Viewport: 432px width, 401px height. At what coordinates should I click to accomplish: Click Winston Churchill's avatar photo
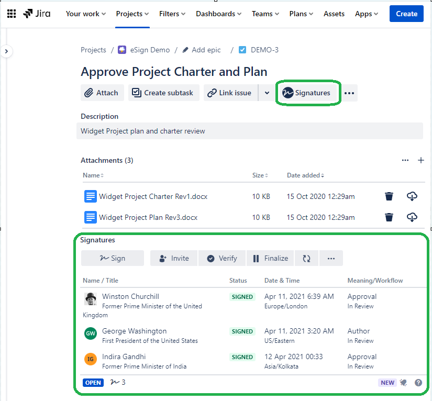91,298
